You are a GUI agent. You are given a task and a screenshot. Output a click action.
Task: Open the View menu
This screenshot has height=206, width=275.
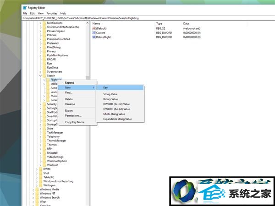40,13
